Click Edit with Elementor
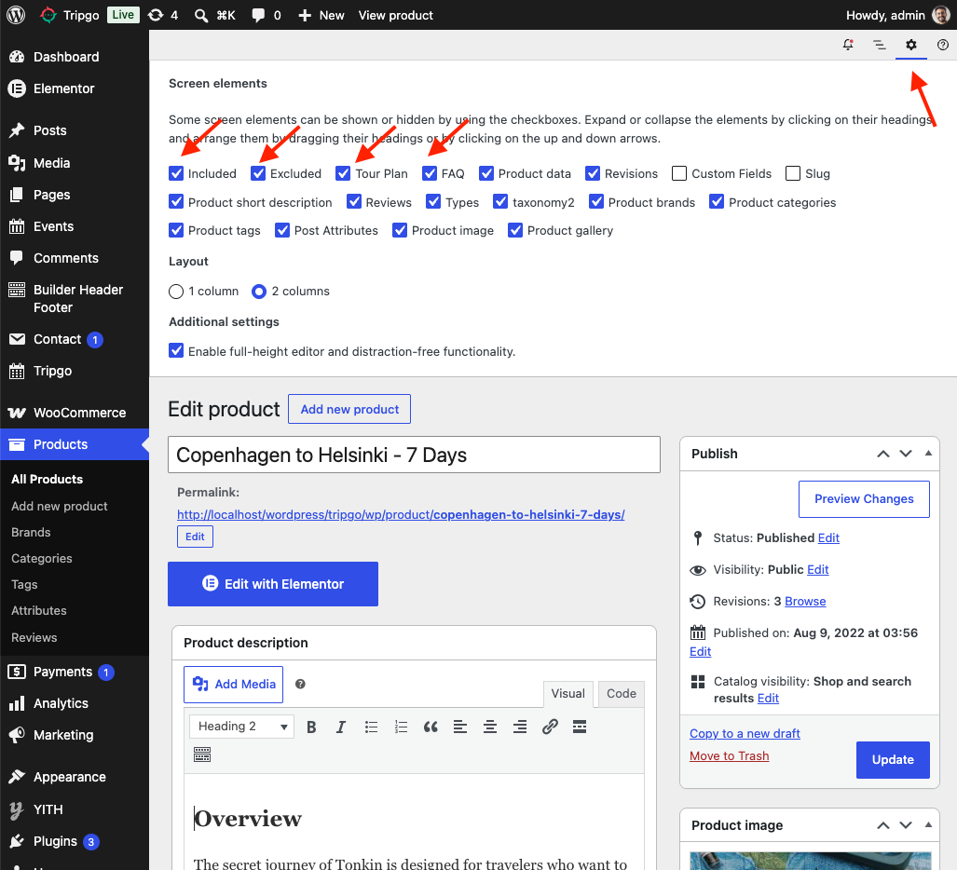957x870 pixels. tap(273, 584)
